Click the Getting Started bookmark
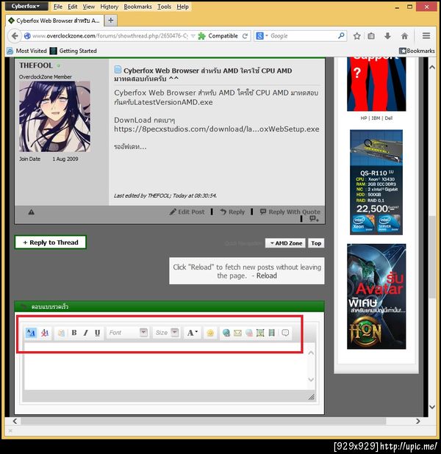The width and height of the screenshot is (441, 454). pyautogui.click(x=73, y=51)
